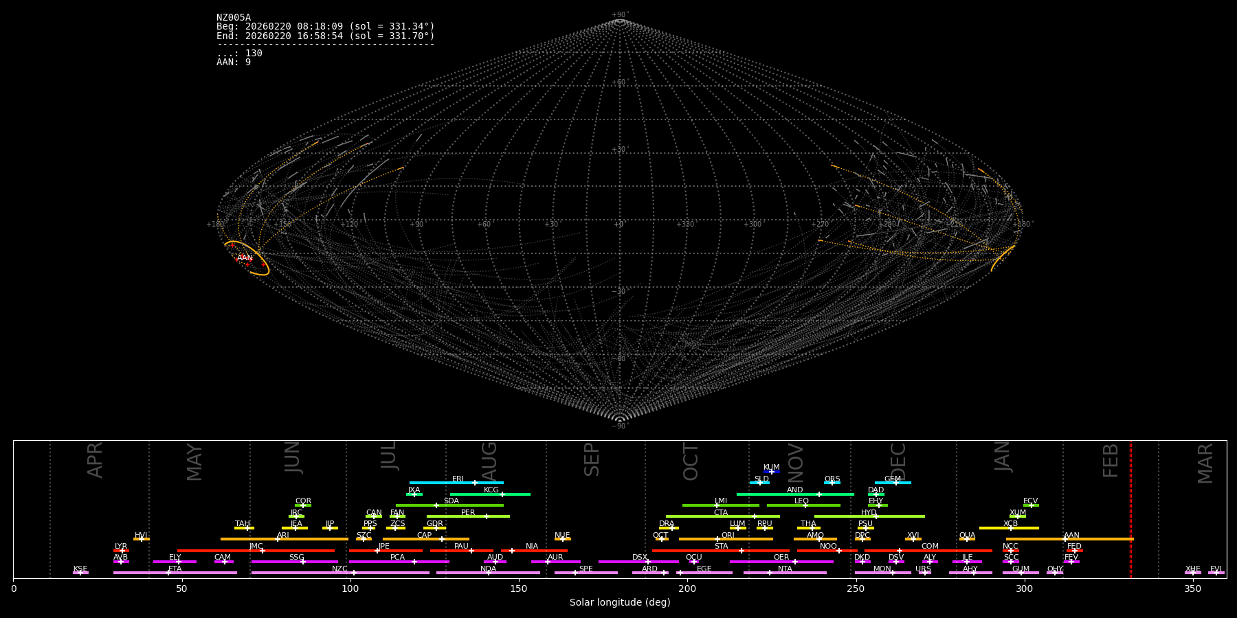Click the 350 tick on solar longitude axis

(x=1193, y=588)
